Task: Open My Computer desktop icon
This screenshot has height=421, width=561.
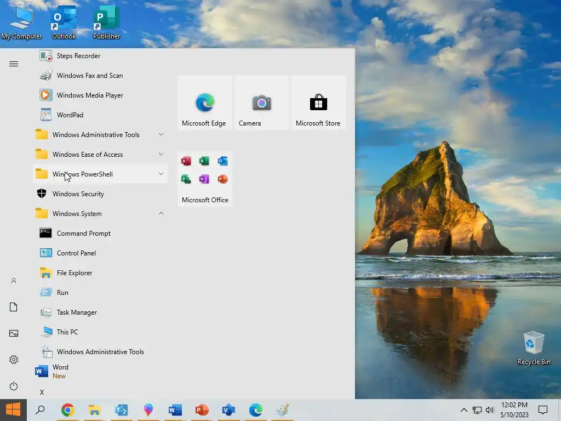Action: coord(21,22)
